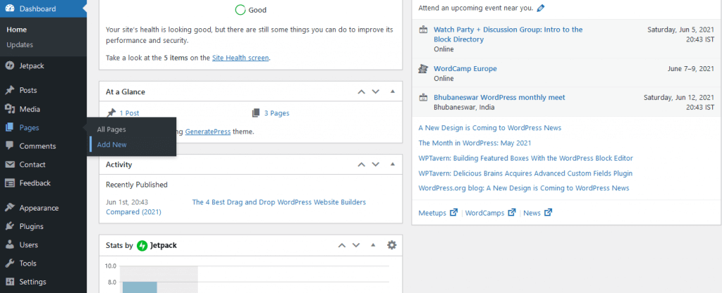
Task: Open the Bhubaneswar WordPress monthly meet link
Action: pos(499,97)
